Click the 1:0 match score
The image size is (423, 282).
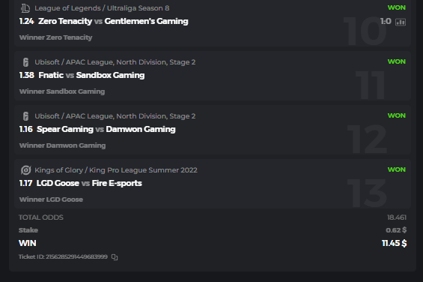coord(386,21)
